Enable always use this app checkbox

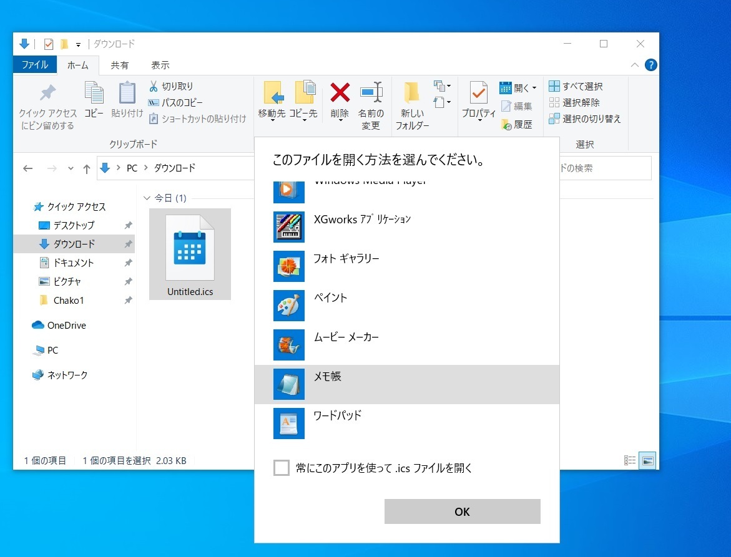coord(282,468)
